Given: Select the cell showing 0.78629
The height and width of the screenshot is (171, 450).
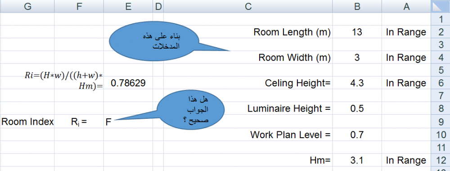Looking at the screenshot, I should (128, 83).
